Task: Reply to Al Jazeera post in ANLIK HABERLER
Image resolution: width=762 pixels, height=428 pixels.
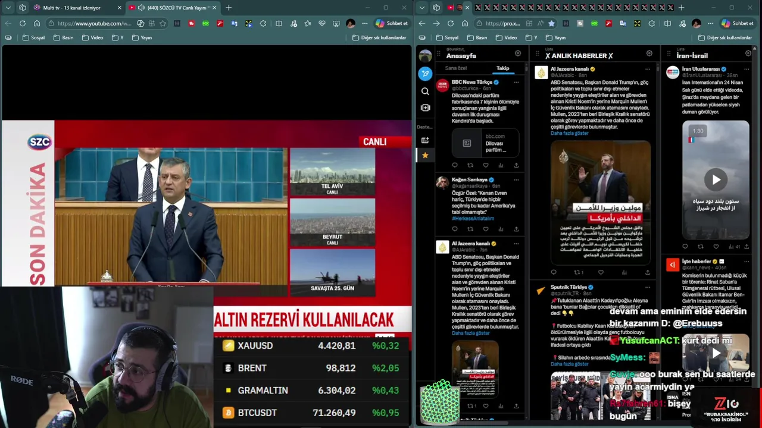Action: point(554,272)
